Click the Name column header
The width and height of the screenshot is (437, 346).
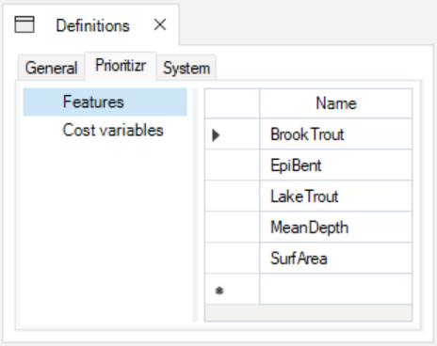click(336, 103)
